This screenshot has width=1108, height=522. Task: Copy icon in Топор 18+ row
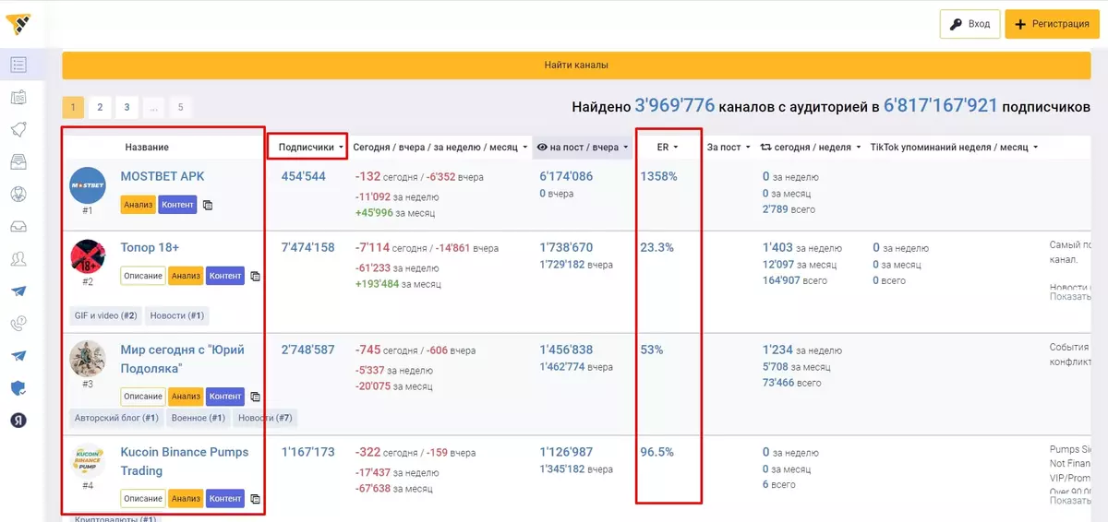click(x=255, y=276)
